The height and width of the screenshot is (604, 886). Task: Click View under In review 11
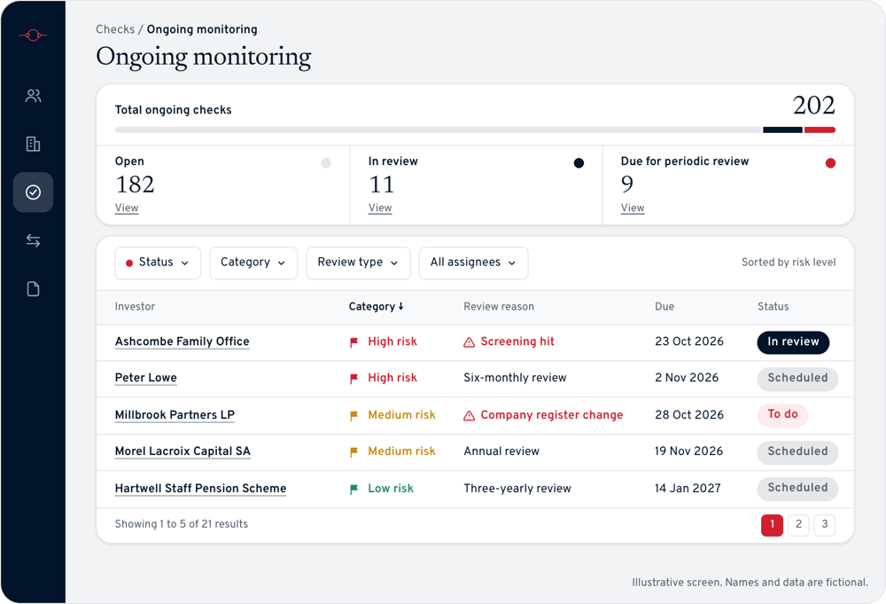click(380, 208)
